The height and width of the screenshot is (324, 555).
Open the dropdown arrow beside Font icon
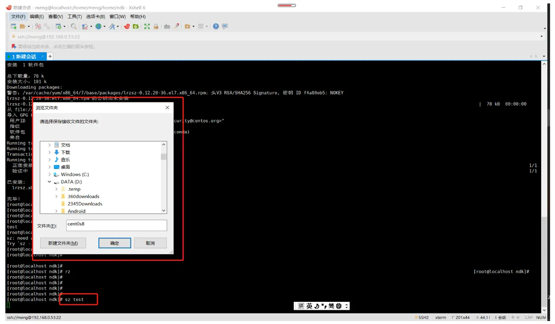pyautogui.click(x=118, y=27)
